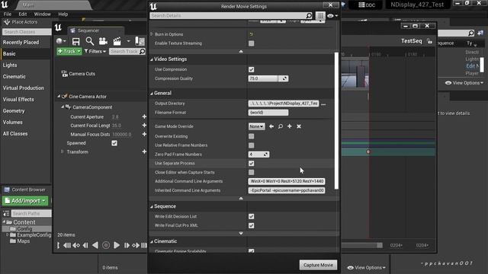Viewport: 488px width, 274px height.
Task: Open the Sequencer magnifier browse icon
Action: point(90,41)
